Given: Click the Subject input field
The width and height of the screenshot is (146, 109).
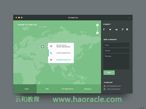Looking at the screenshot, I should point(116,51).
